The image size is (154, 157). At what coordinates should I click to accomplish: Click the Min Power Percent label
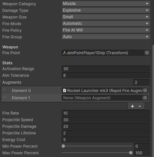pos(20,146)
